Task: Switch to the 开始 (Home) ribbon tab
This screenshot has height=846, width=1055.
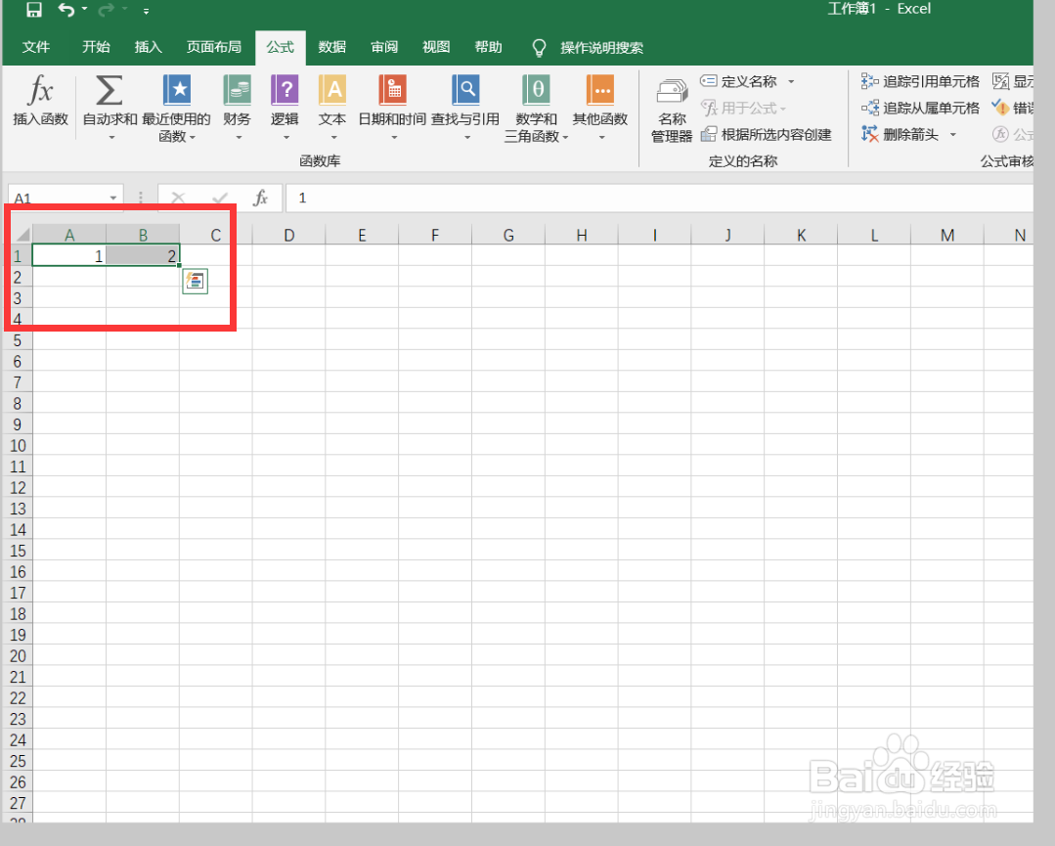Action: 95,47
